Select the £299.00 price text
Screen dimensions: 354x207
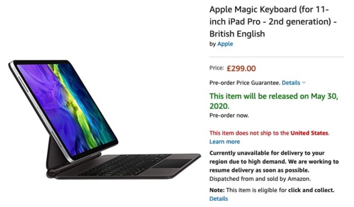[x=241, y=68]
